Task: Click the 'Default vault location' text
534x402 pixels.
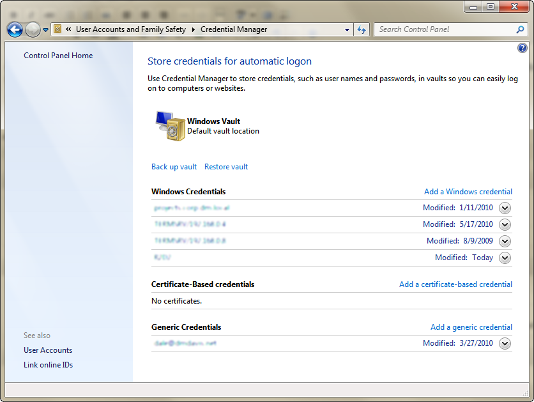Action: (x=223, y=131)
